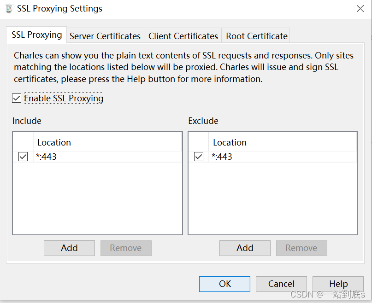Click Remove under the Include list
Image resolution: width=372 pixels, height=303 pixels.
point(126,248)
